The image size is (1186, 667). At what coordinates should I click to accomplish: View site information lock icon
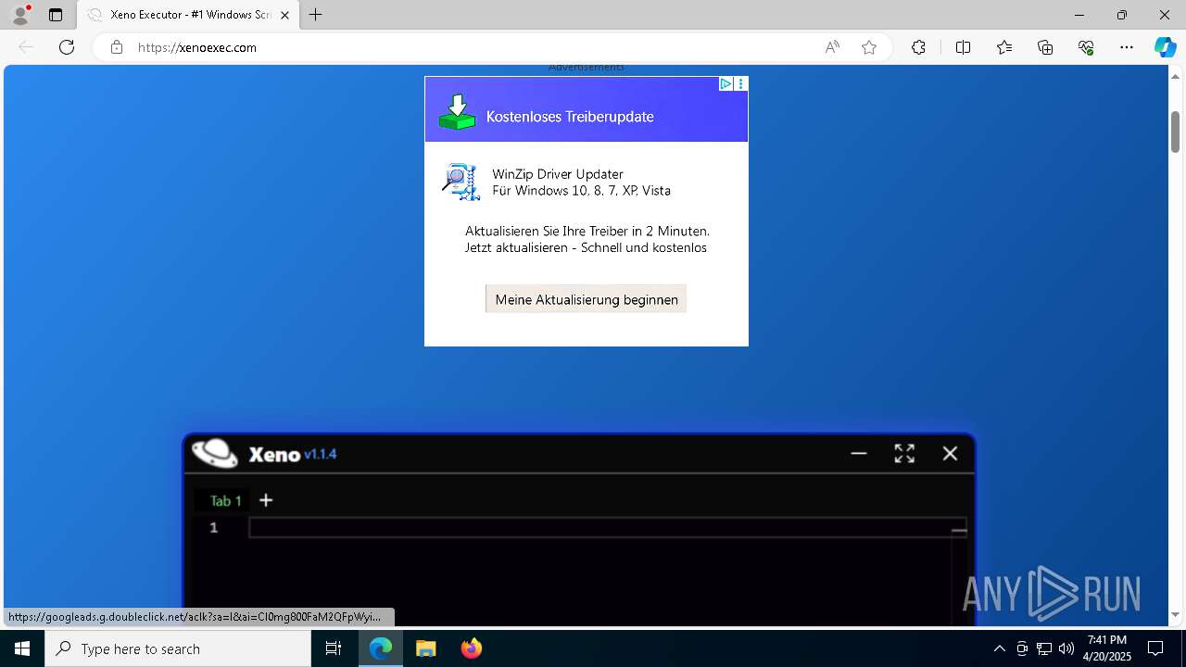pyautogui.click(x=117, y=47)
